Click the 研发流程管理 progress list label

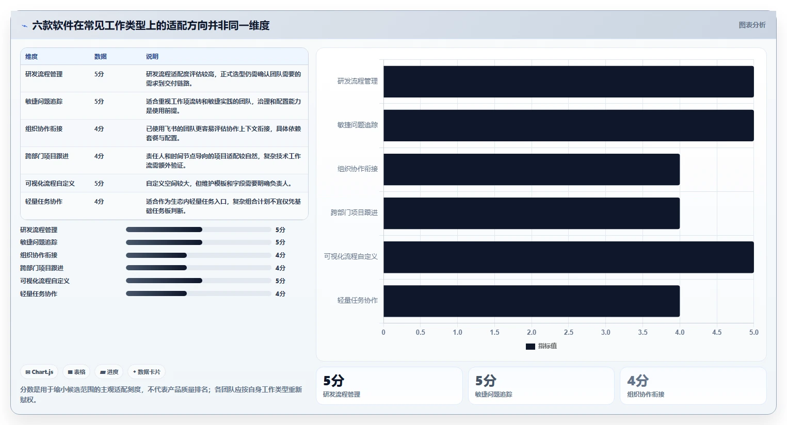point(39,230)
